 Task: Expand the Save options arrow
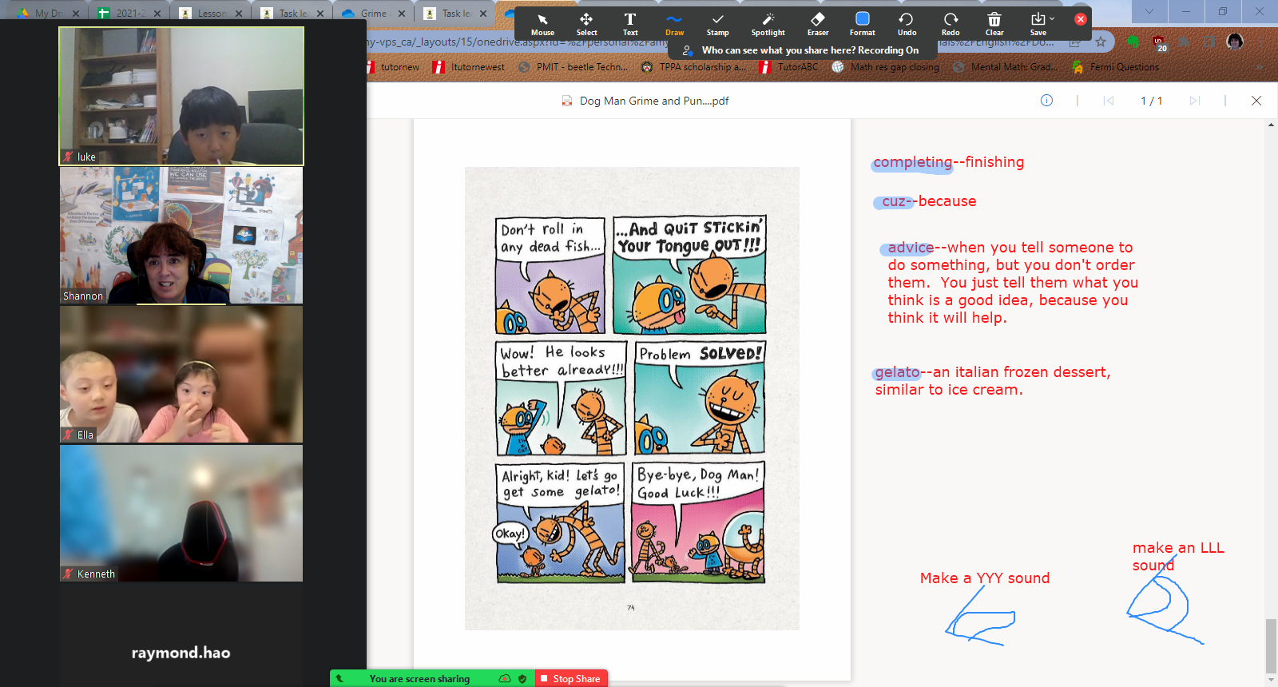[1053, 18]
